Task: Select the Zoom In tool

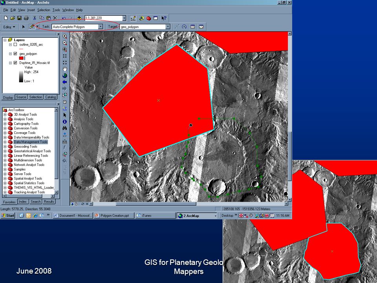Action: click(65, 36)
